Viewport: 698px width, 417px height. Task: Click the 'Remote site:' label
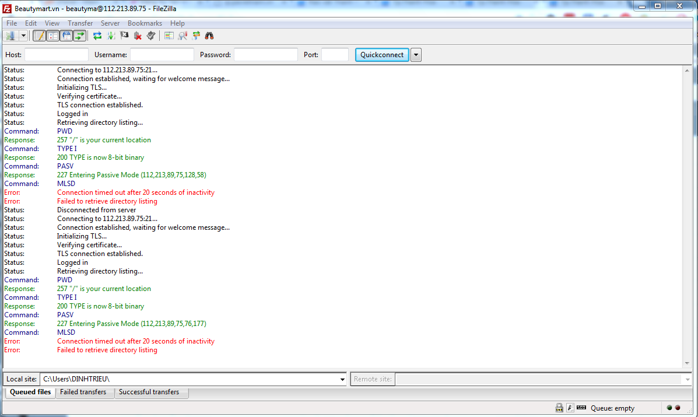coord(373,379)
